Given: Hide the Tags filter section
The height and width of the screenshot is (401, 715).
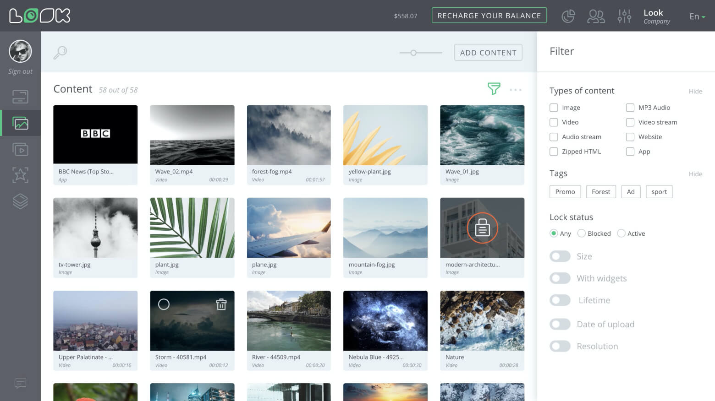Looking at the screenshot, I should tap(695, 174).
